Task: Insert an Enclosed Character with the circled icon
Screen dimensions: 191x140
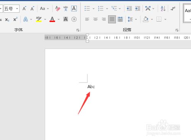Action: pos(74,19)
